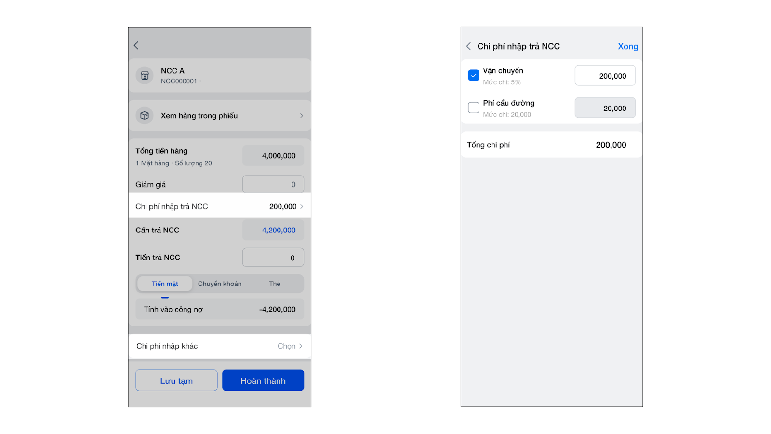
Task: Tap Xong to finish editing costs
Action: pos(628,47)
